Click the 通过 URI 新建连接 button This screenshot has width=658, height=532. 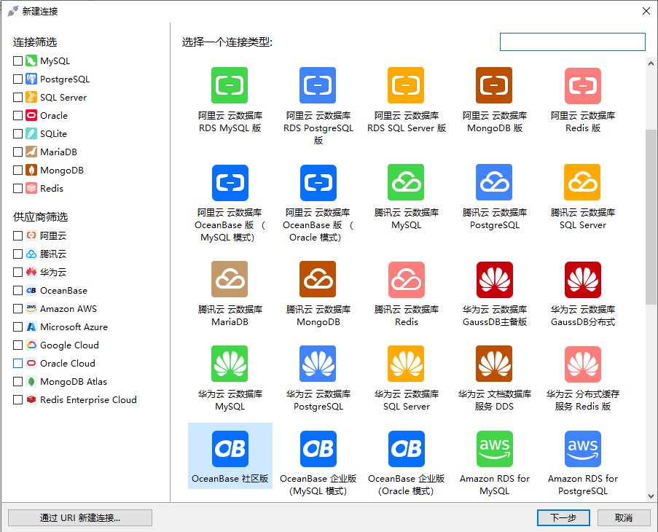(x=80, y=517)
